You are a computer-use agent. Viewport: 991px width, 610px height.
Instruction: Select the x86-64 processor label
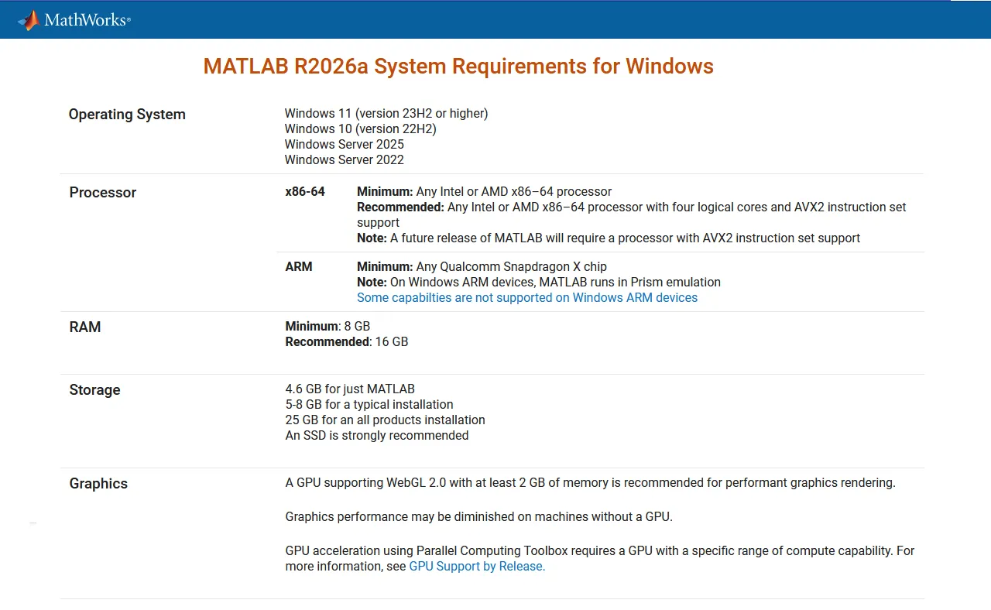click(x=305, y=192)
